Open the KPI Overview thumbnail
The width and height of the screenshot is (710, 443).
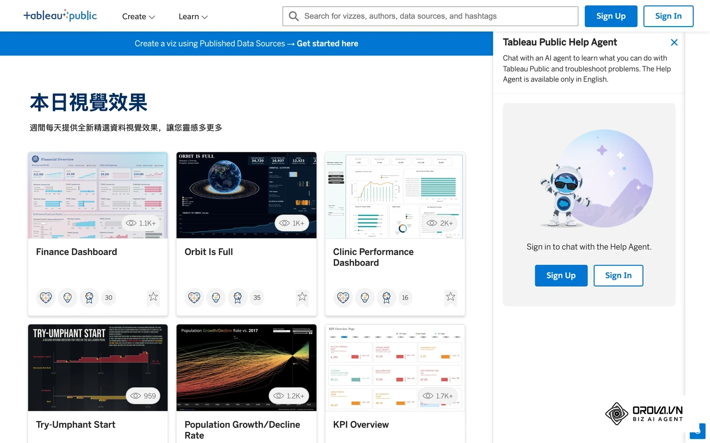(x=395, y=368)
